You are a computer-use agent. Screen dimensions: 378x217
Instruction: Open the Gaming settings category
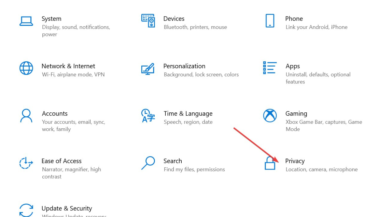pos(296,113)
